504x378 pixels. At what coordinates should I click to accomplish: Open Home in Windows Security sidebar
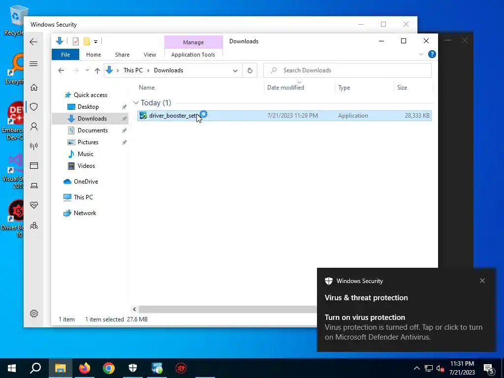point(34,87)
